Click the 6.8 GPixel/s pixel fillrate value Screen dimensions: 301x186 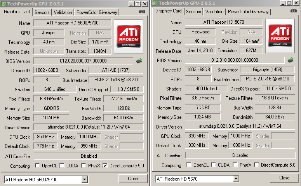click(51, 99)
